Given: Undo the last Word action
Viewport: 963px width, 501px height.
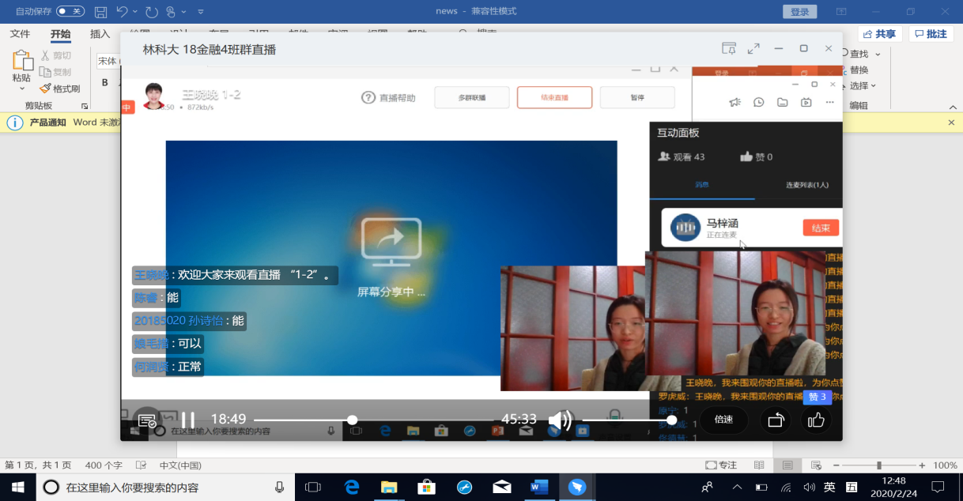Looking at the screenshot, I should coord(122,12).
